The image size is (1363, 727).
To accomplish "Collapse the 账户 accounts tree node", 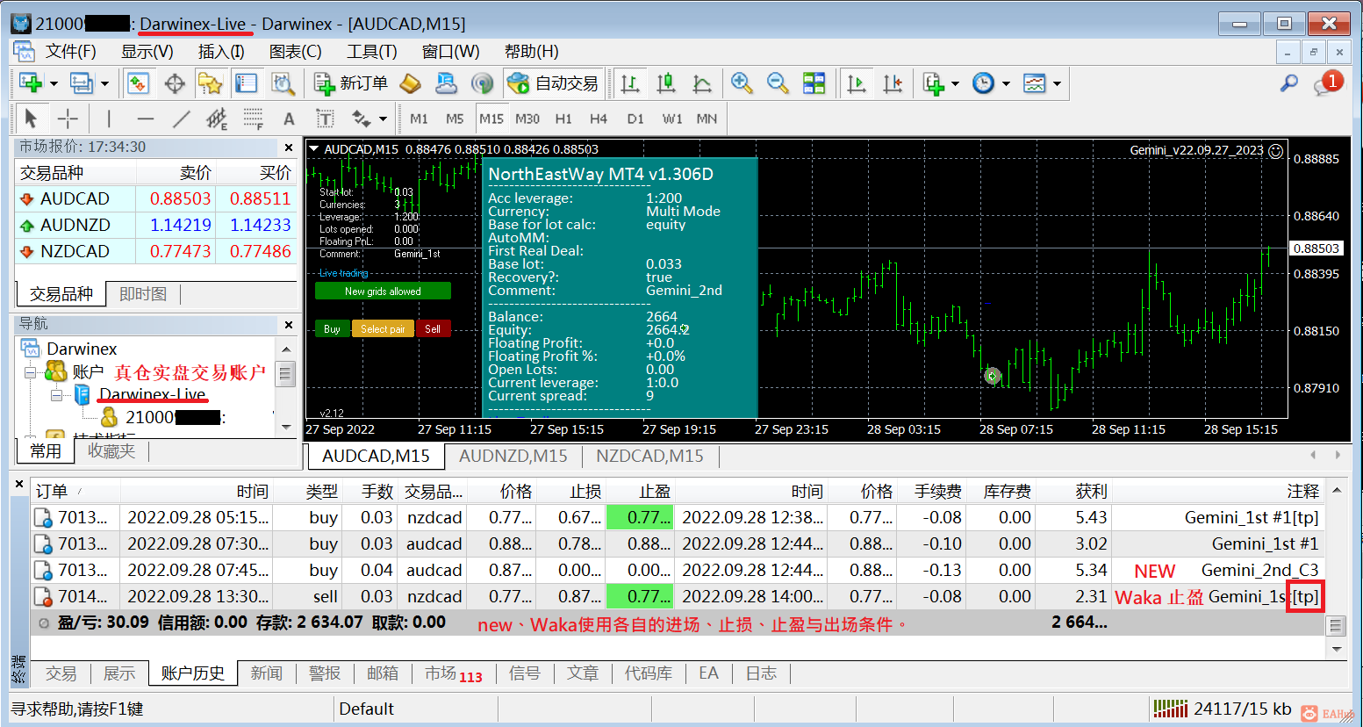I will (x=30, y=372).
